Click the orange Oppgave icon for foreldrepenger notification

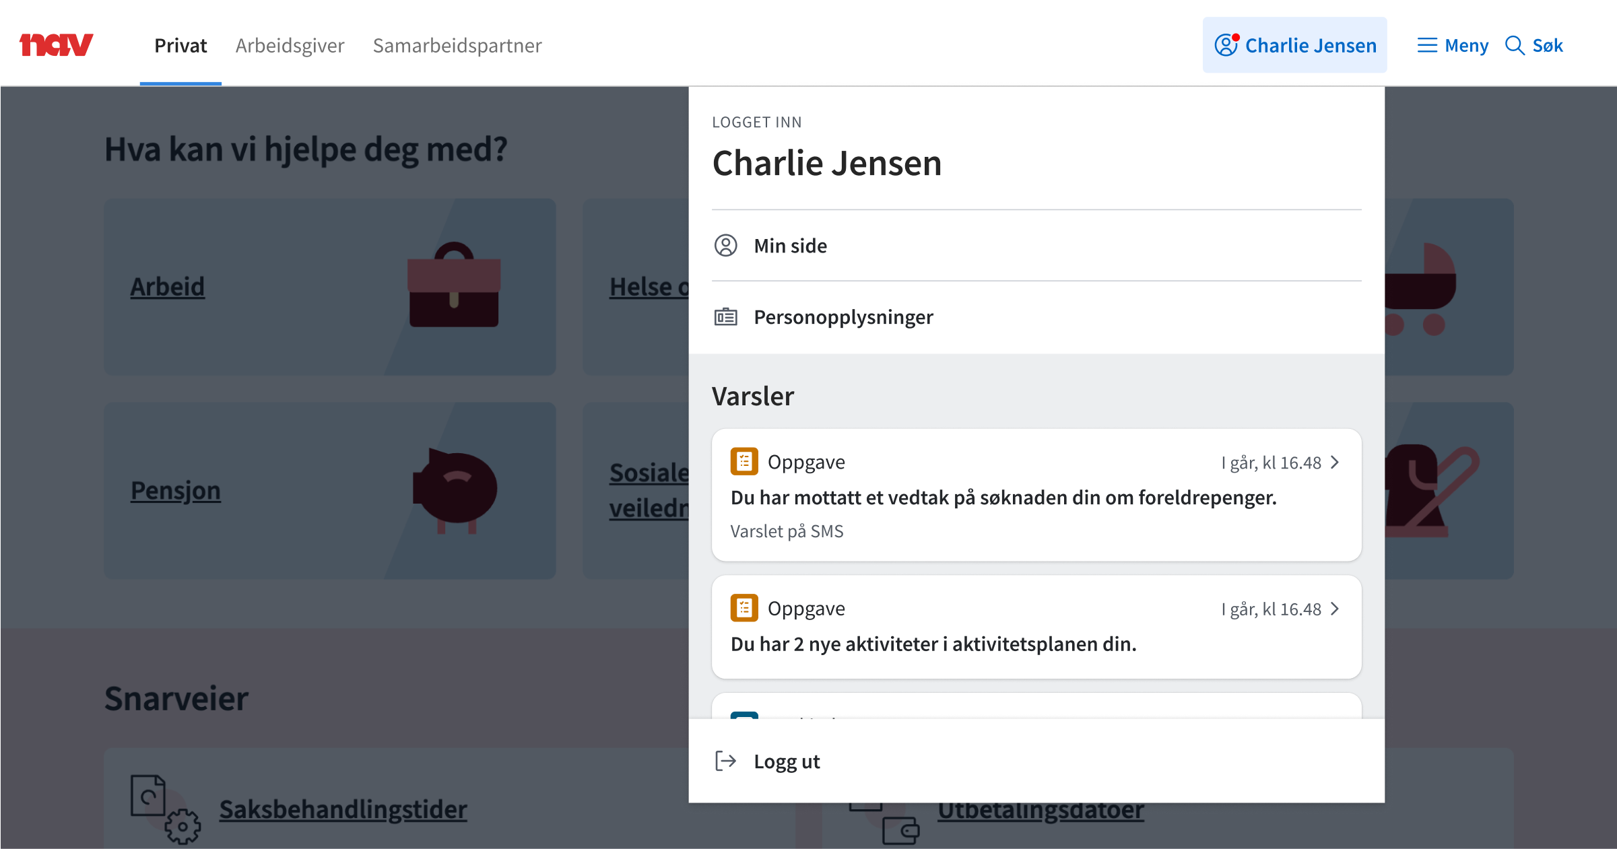pyautogui.click(x=744, y=461)
